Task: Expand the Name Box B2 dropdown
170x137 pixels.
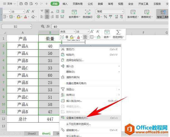Action: 31,26
